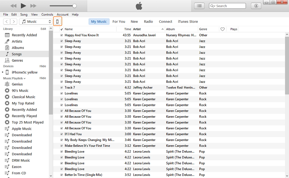Uncheck the 'Happy And You Know It' song

tap(62, 35)
